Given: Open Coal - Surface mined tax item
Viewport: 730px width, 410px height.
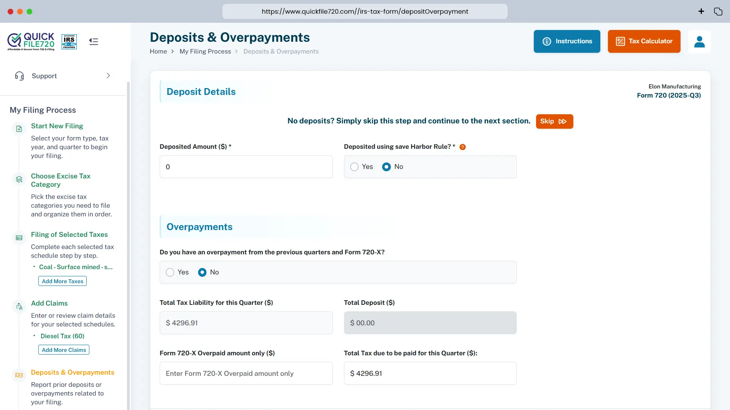Looking at the screenshot, I should pyautogui.click(x=76, y=267).
